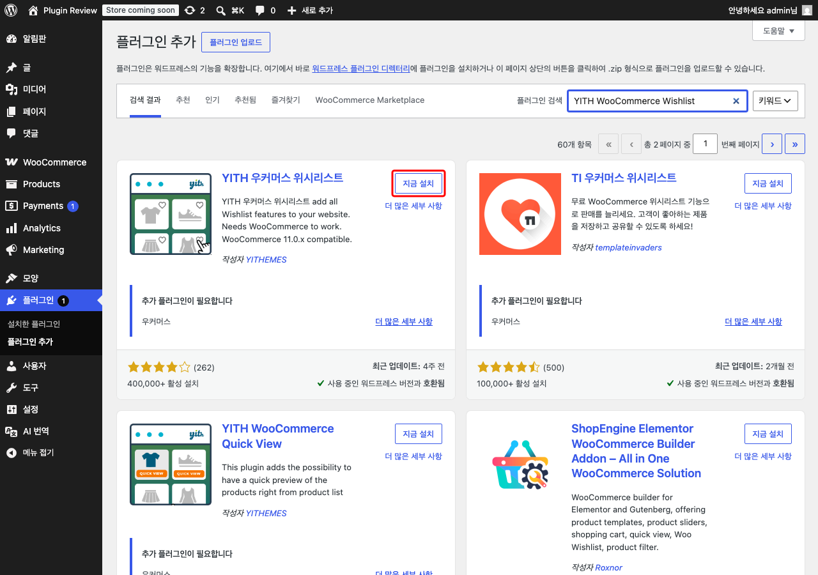Switch to 검색 결과 tab
Viewport: 818px width, 575px height.
pyautogui.click(x=145, y=100)
